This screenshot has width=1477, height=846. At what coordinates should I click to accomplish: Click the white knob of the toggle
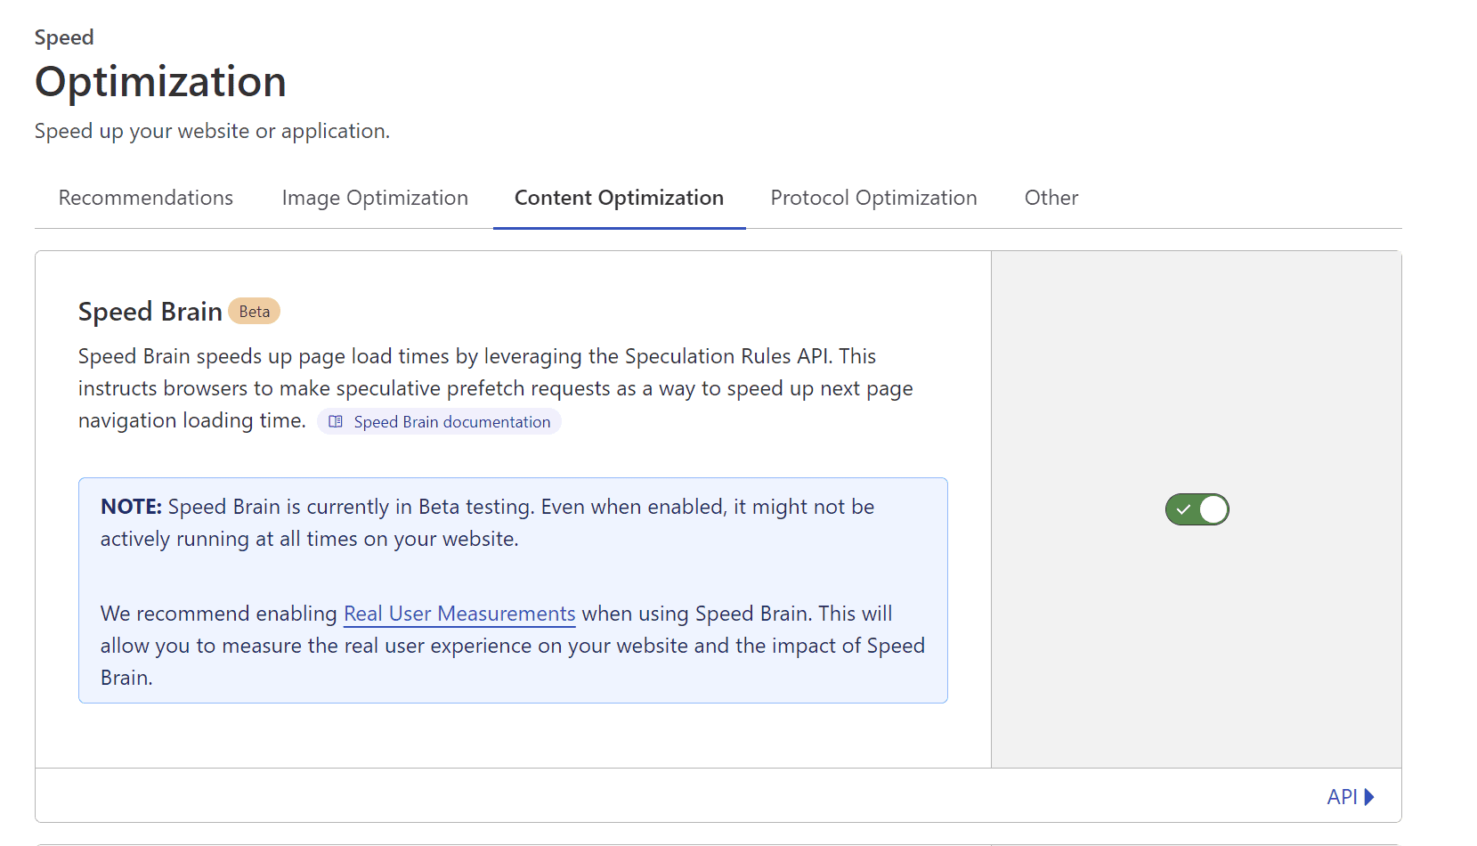point(1213,508)
